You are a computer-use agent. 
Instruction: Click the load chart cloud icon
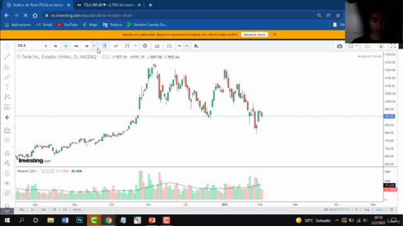click(x=367, y=46)
